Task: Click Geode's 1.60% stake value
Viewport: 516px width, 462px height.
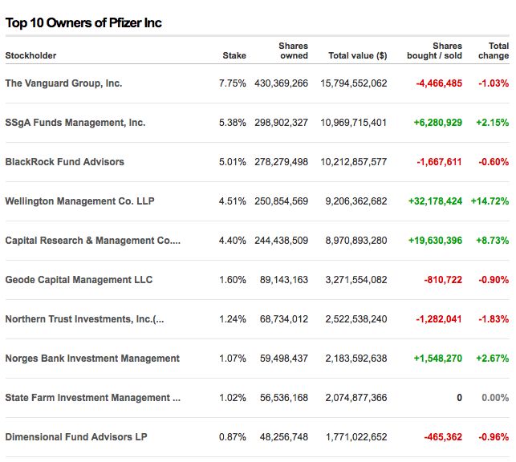Action: point(233,280)
